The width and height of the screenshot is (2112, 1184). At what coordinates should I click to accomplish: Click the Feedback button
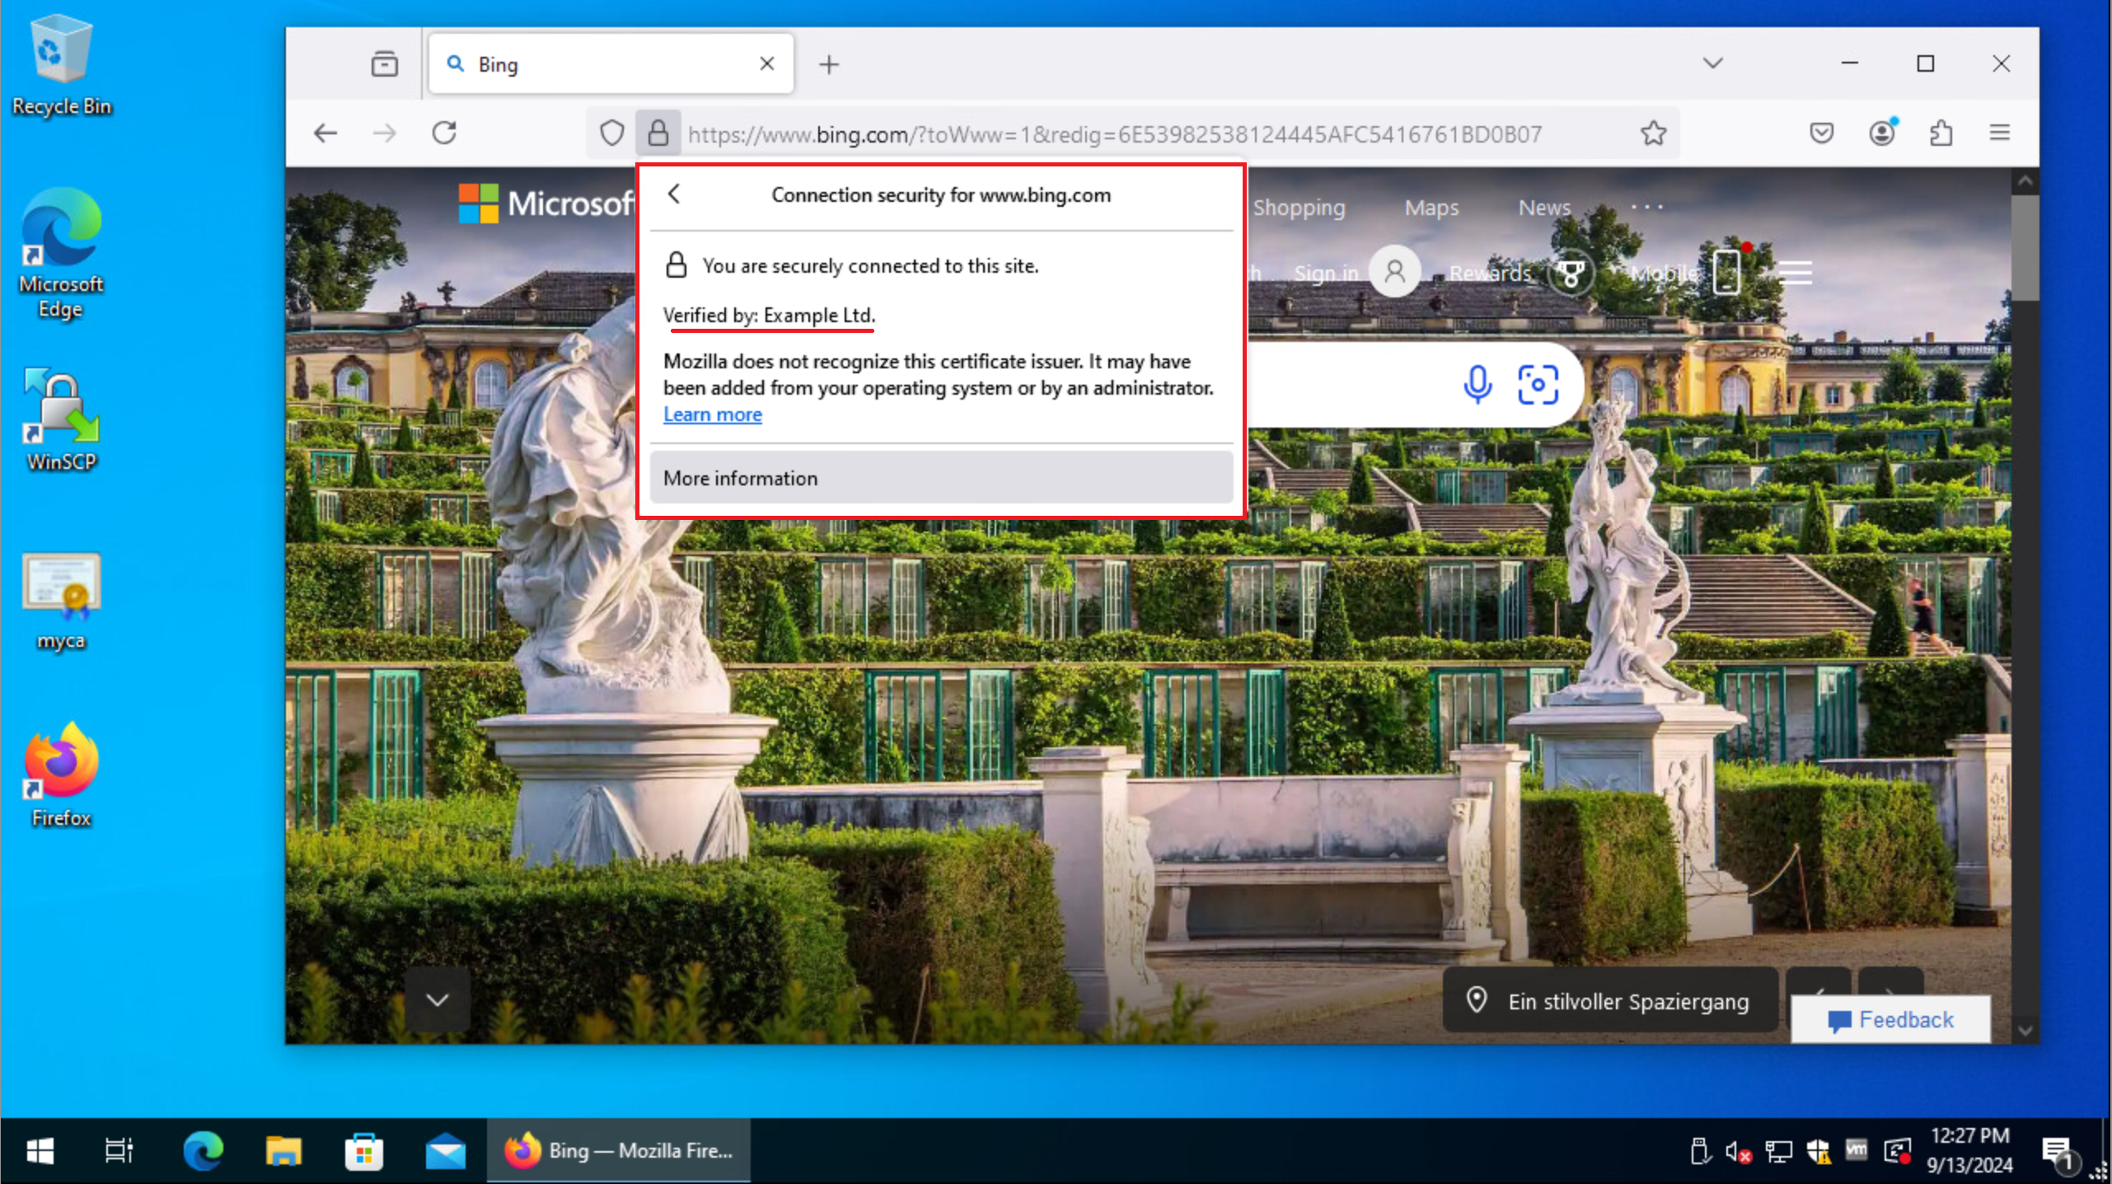tap(1890, 1020)
